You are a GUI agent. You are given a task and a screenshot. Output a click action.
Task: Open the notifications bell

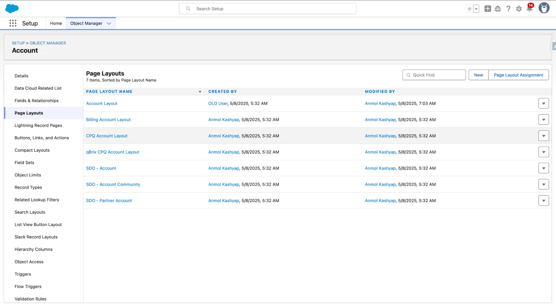pos(530,9)
